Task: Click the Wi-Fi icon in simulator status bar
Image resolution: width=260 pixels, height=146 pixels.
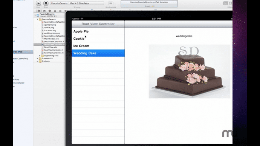Action: tap(82, 19)
